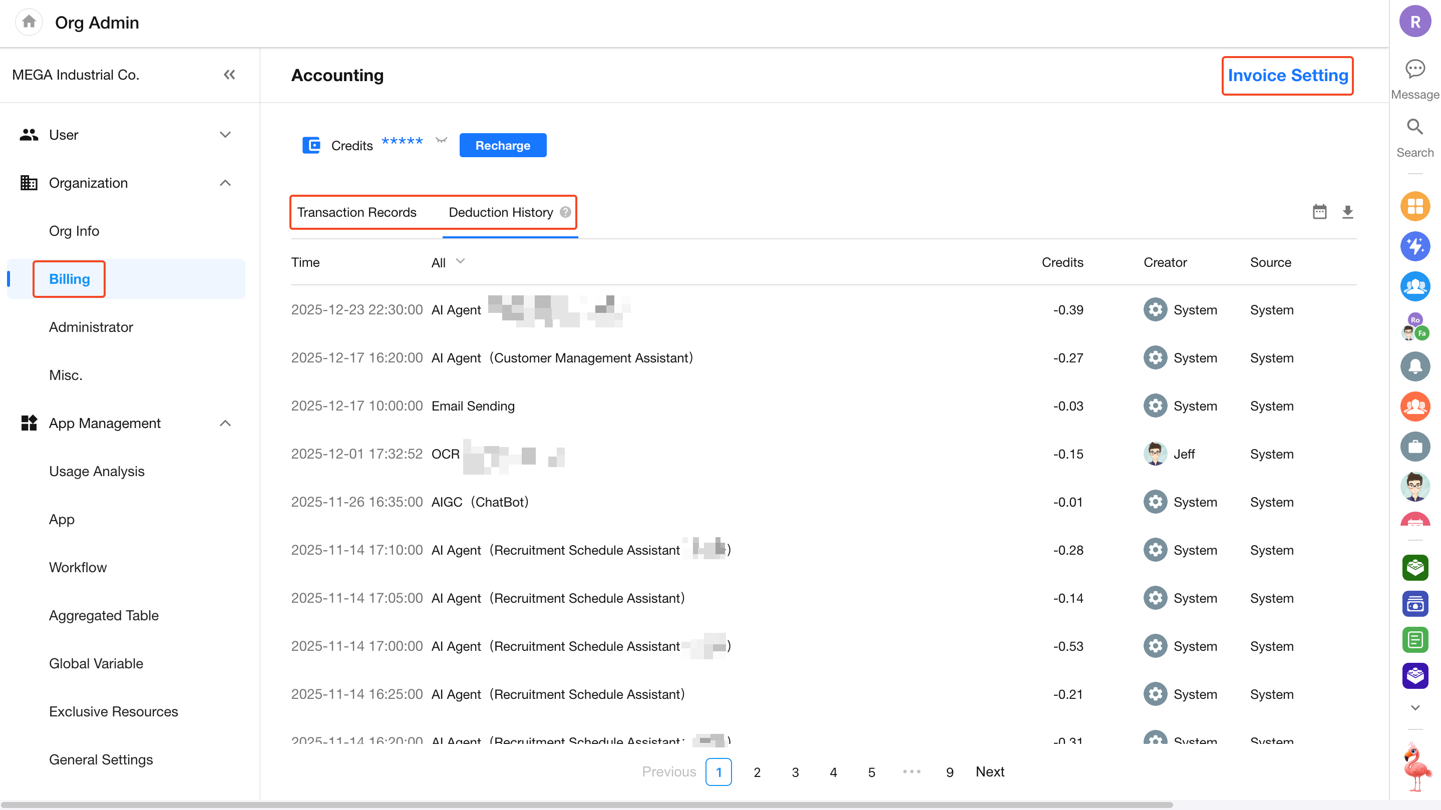1441x810 pixels.
Task: Open the Invoice Setting link
Action: point(1287,76)
